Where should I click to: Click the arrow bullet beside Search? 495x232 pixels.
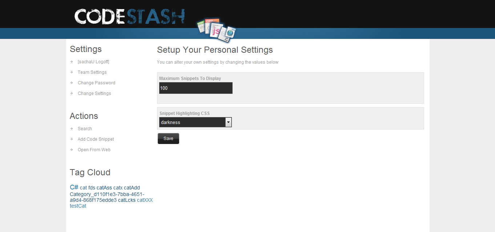[72, 129]
